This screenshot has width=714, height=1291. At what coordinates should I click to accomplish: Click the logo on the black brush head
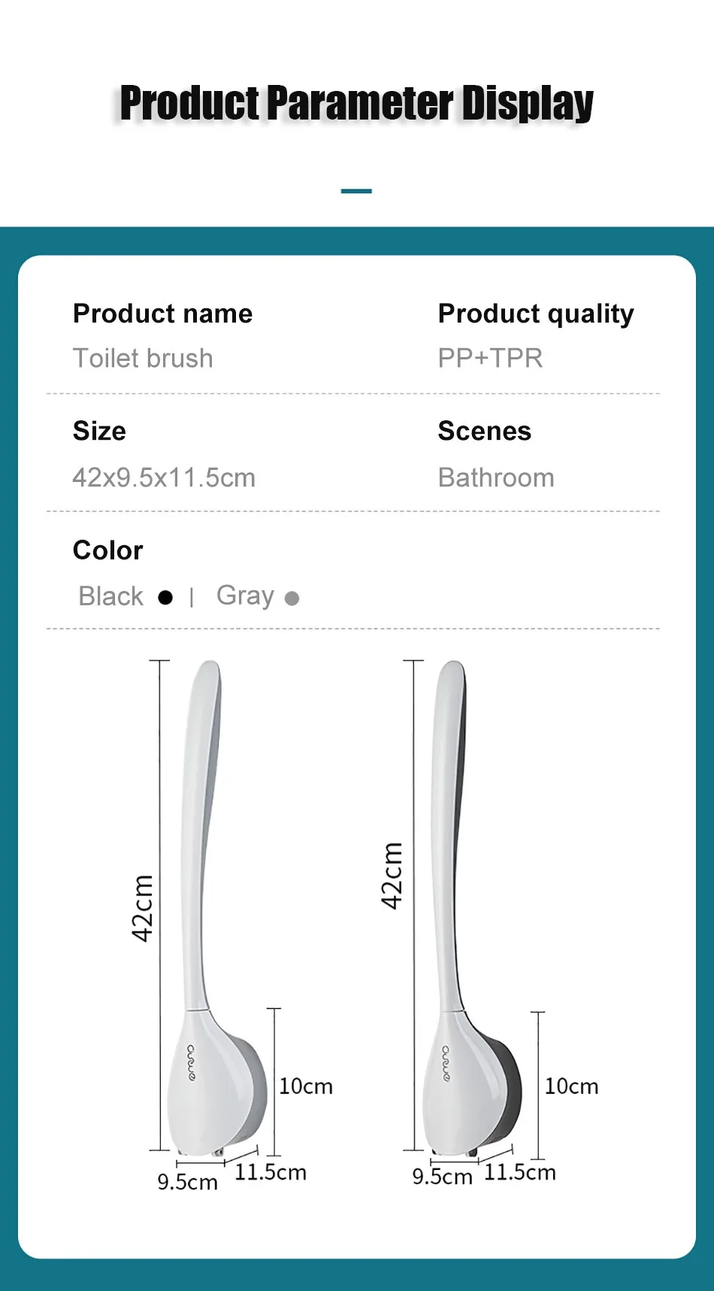[x=446, y=1063]
